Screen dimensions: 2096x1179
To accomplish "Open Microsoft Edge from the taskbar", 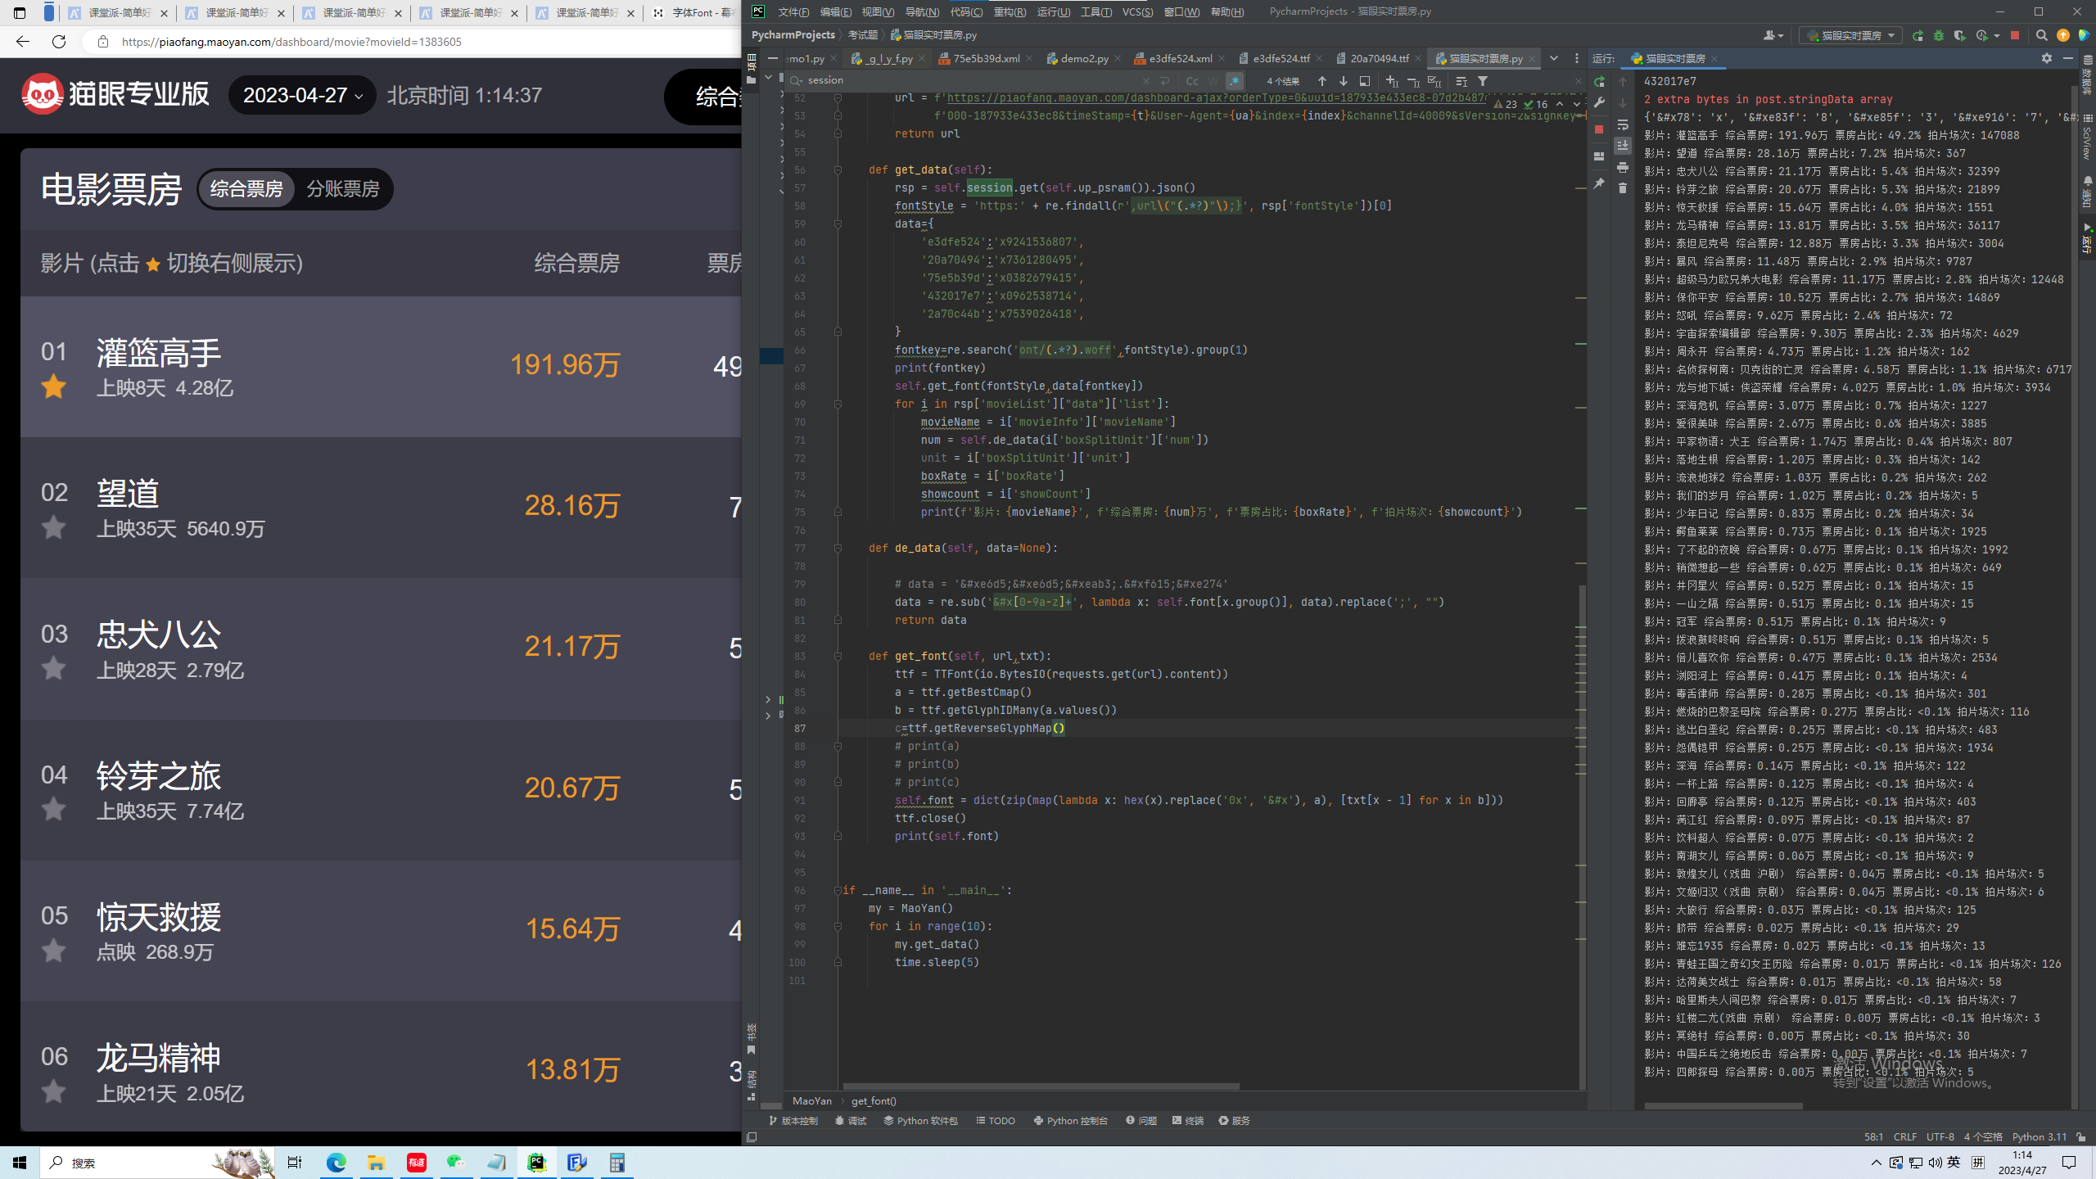I will click(x=337, y=1163).
